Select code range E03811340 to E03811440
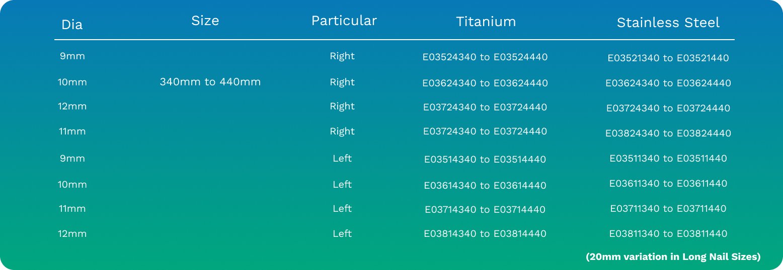 pyautogui.click(x=668, y=234)
